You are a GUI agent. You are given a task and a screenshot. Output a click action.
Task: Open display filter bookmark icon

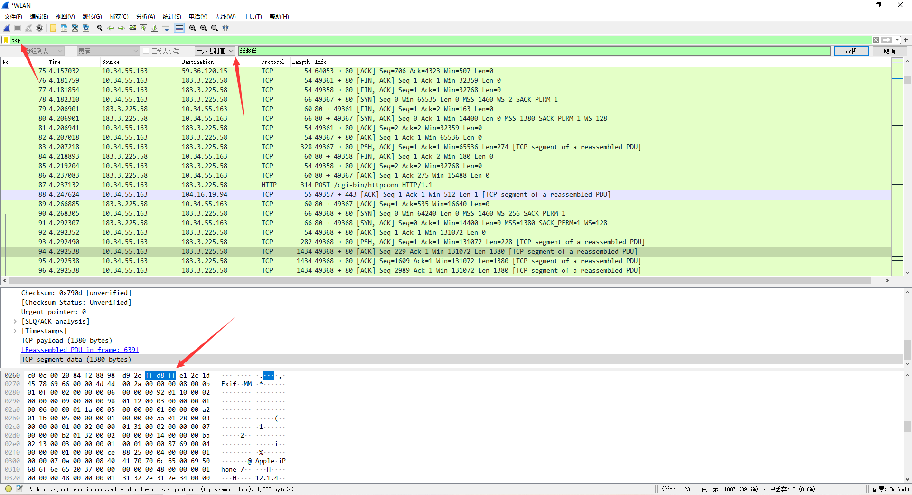pyautogui.click(x=6, y=40)
